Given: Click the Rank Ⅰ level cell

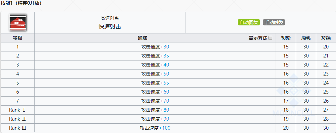Looking at the screenshot, I should [x=17, y=110].
